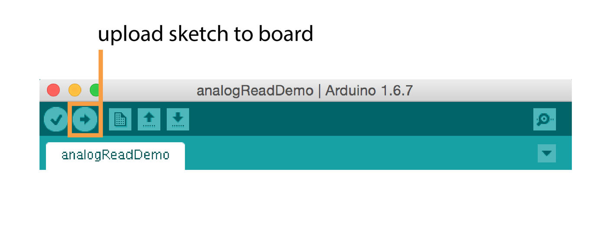Click the "Arduino 1.6.7" title bar text
607x232 pixels.
coord(369,91)
